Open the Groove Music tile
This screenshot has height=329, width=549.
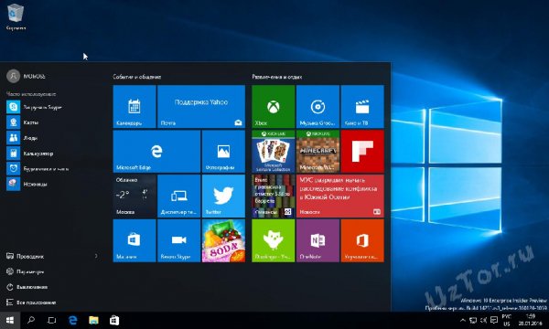point(318,107)
